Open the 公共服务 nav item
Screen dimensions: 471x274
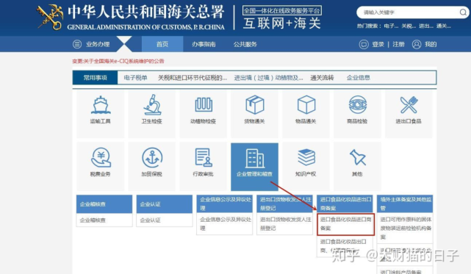pos(245,44)
